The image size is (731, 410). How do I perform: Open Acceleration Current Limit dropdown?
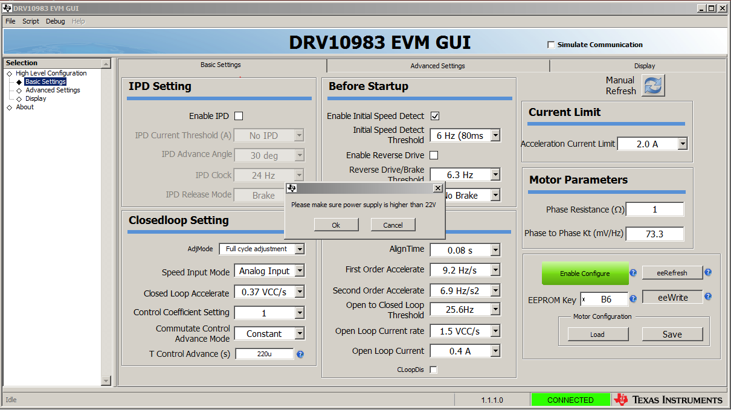tap(682, 144)
